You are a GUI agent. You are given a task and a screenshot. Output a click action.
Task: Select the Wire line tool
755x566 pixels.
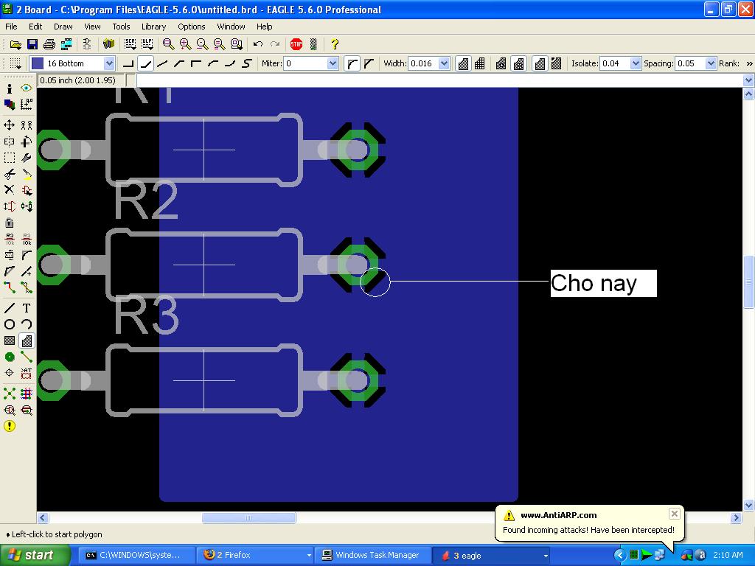pyautogui.click(x=9, y=308)
